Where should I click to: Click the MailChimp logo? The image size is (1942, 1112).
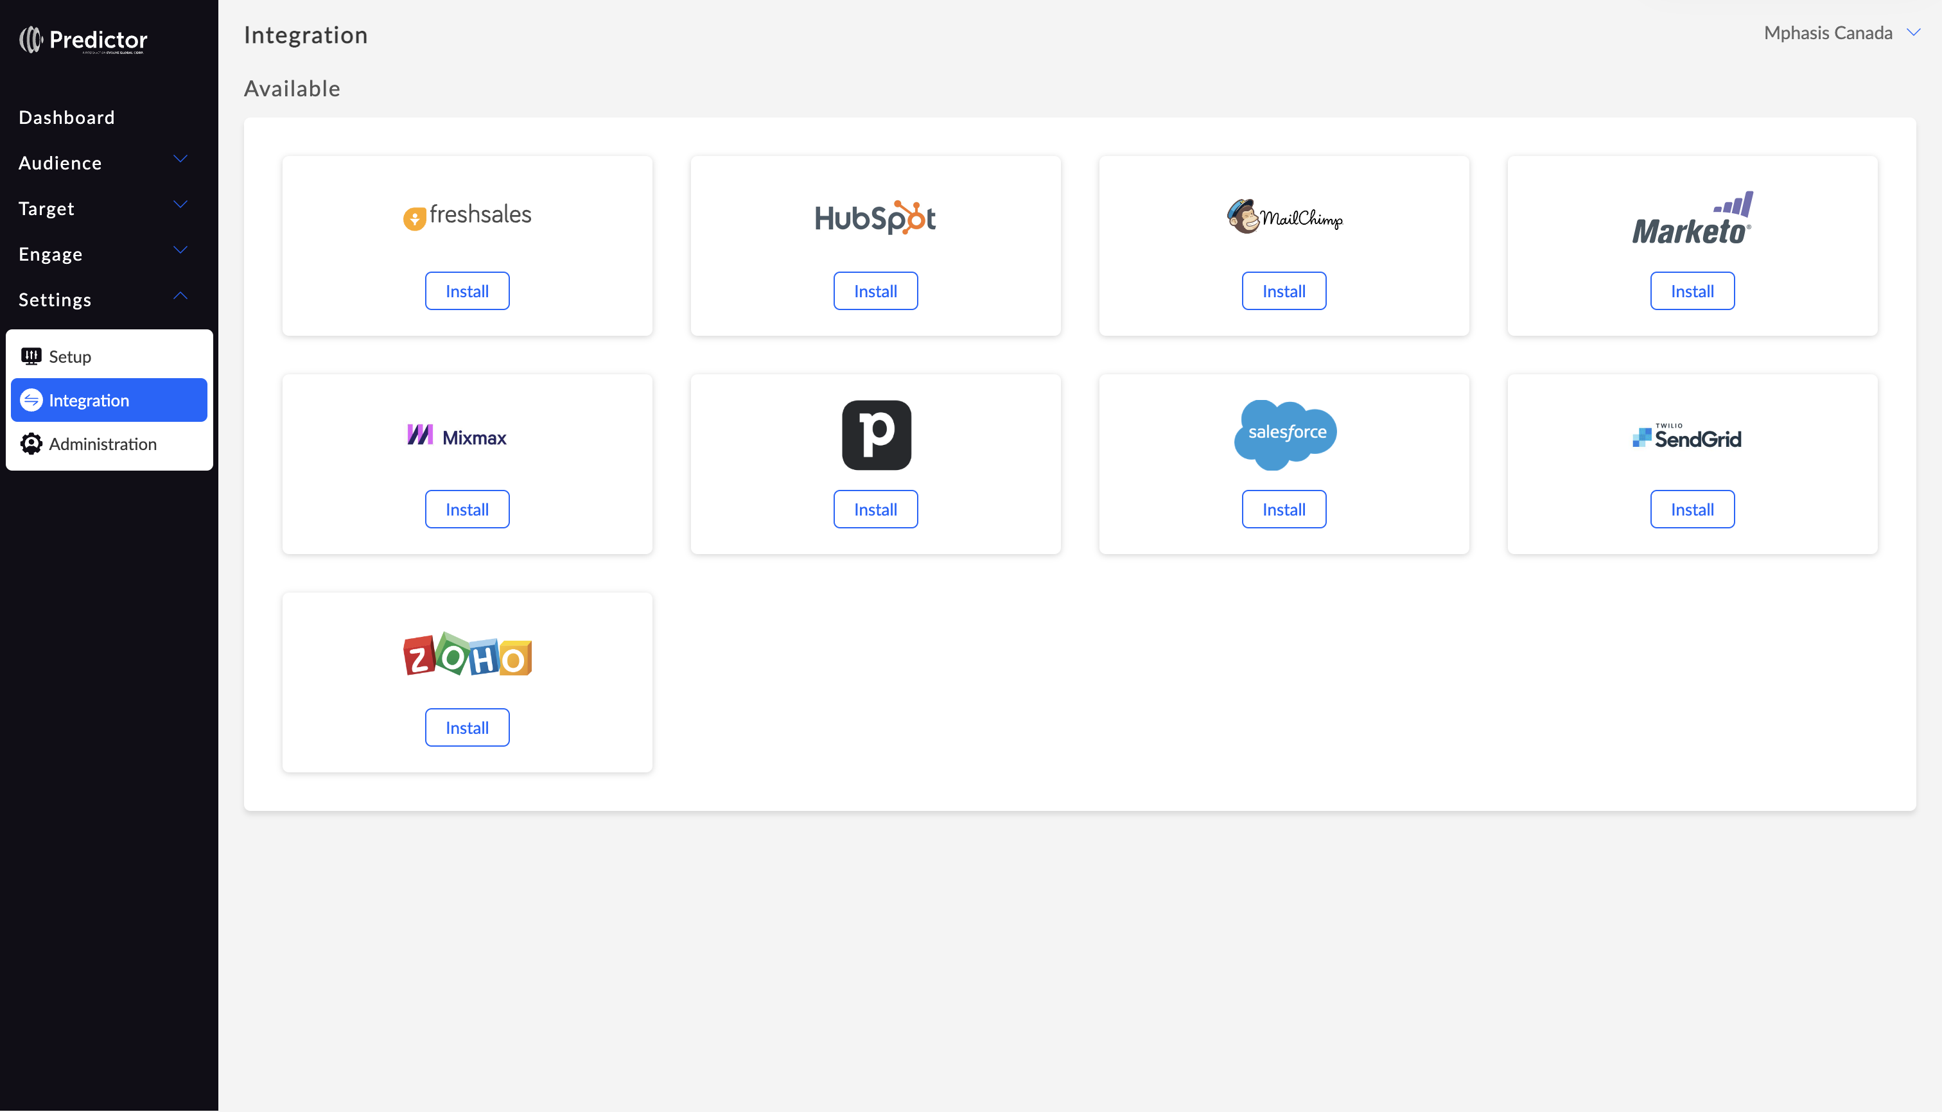pos(1284,217)
